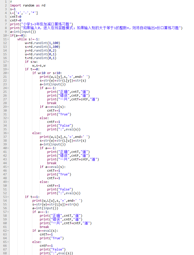Click the 'while s!=-1:' statement

coord(28,39)
